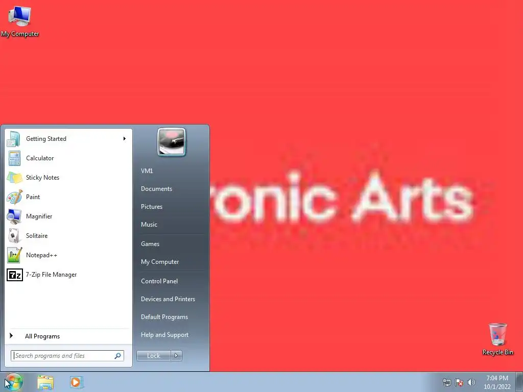This screenshot has width=523, height=392.
Task: Select the Solitaire text label
Action: 37,236
